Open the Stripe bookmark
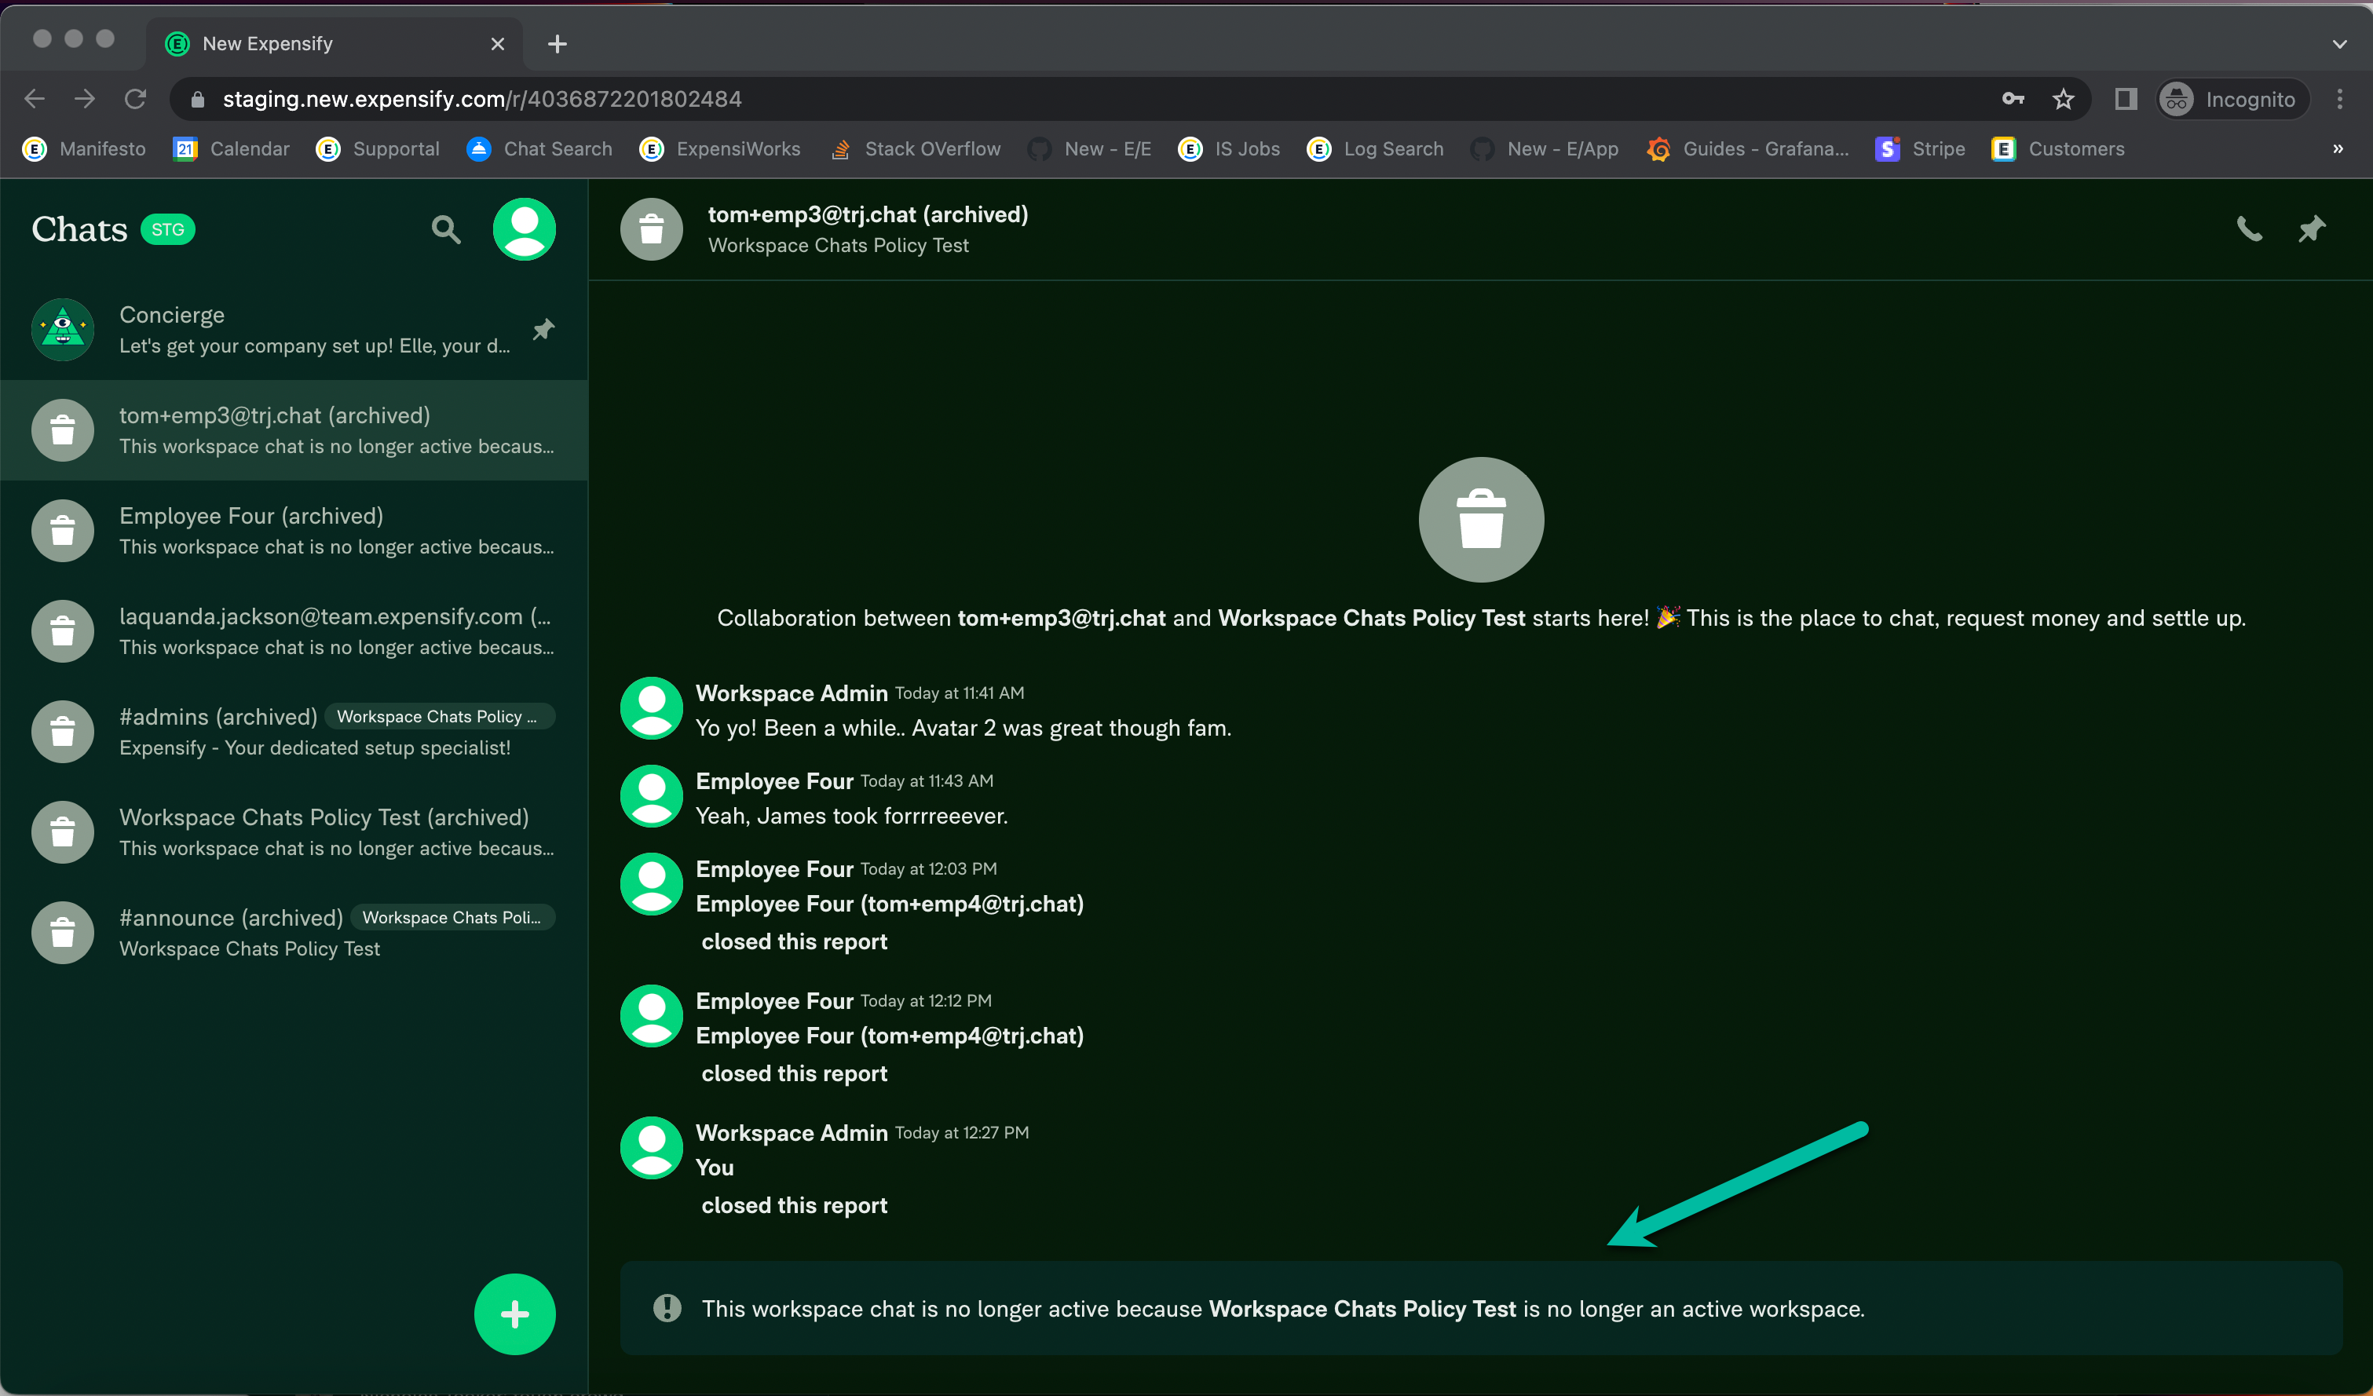2373x1396 pixels. click(x=1920, y=148)
